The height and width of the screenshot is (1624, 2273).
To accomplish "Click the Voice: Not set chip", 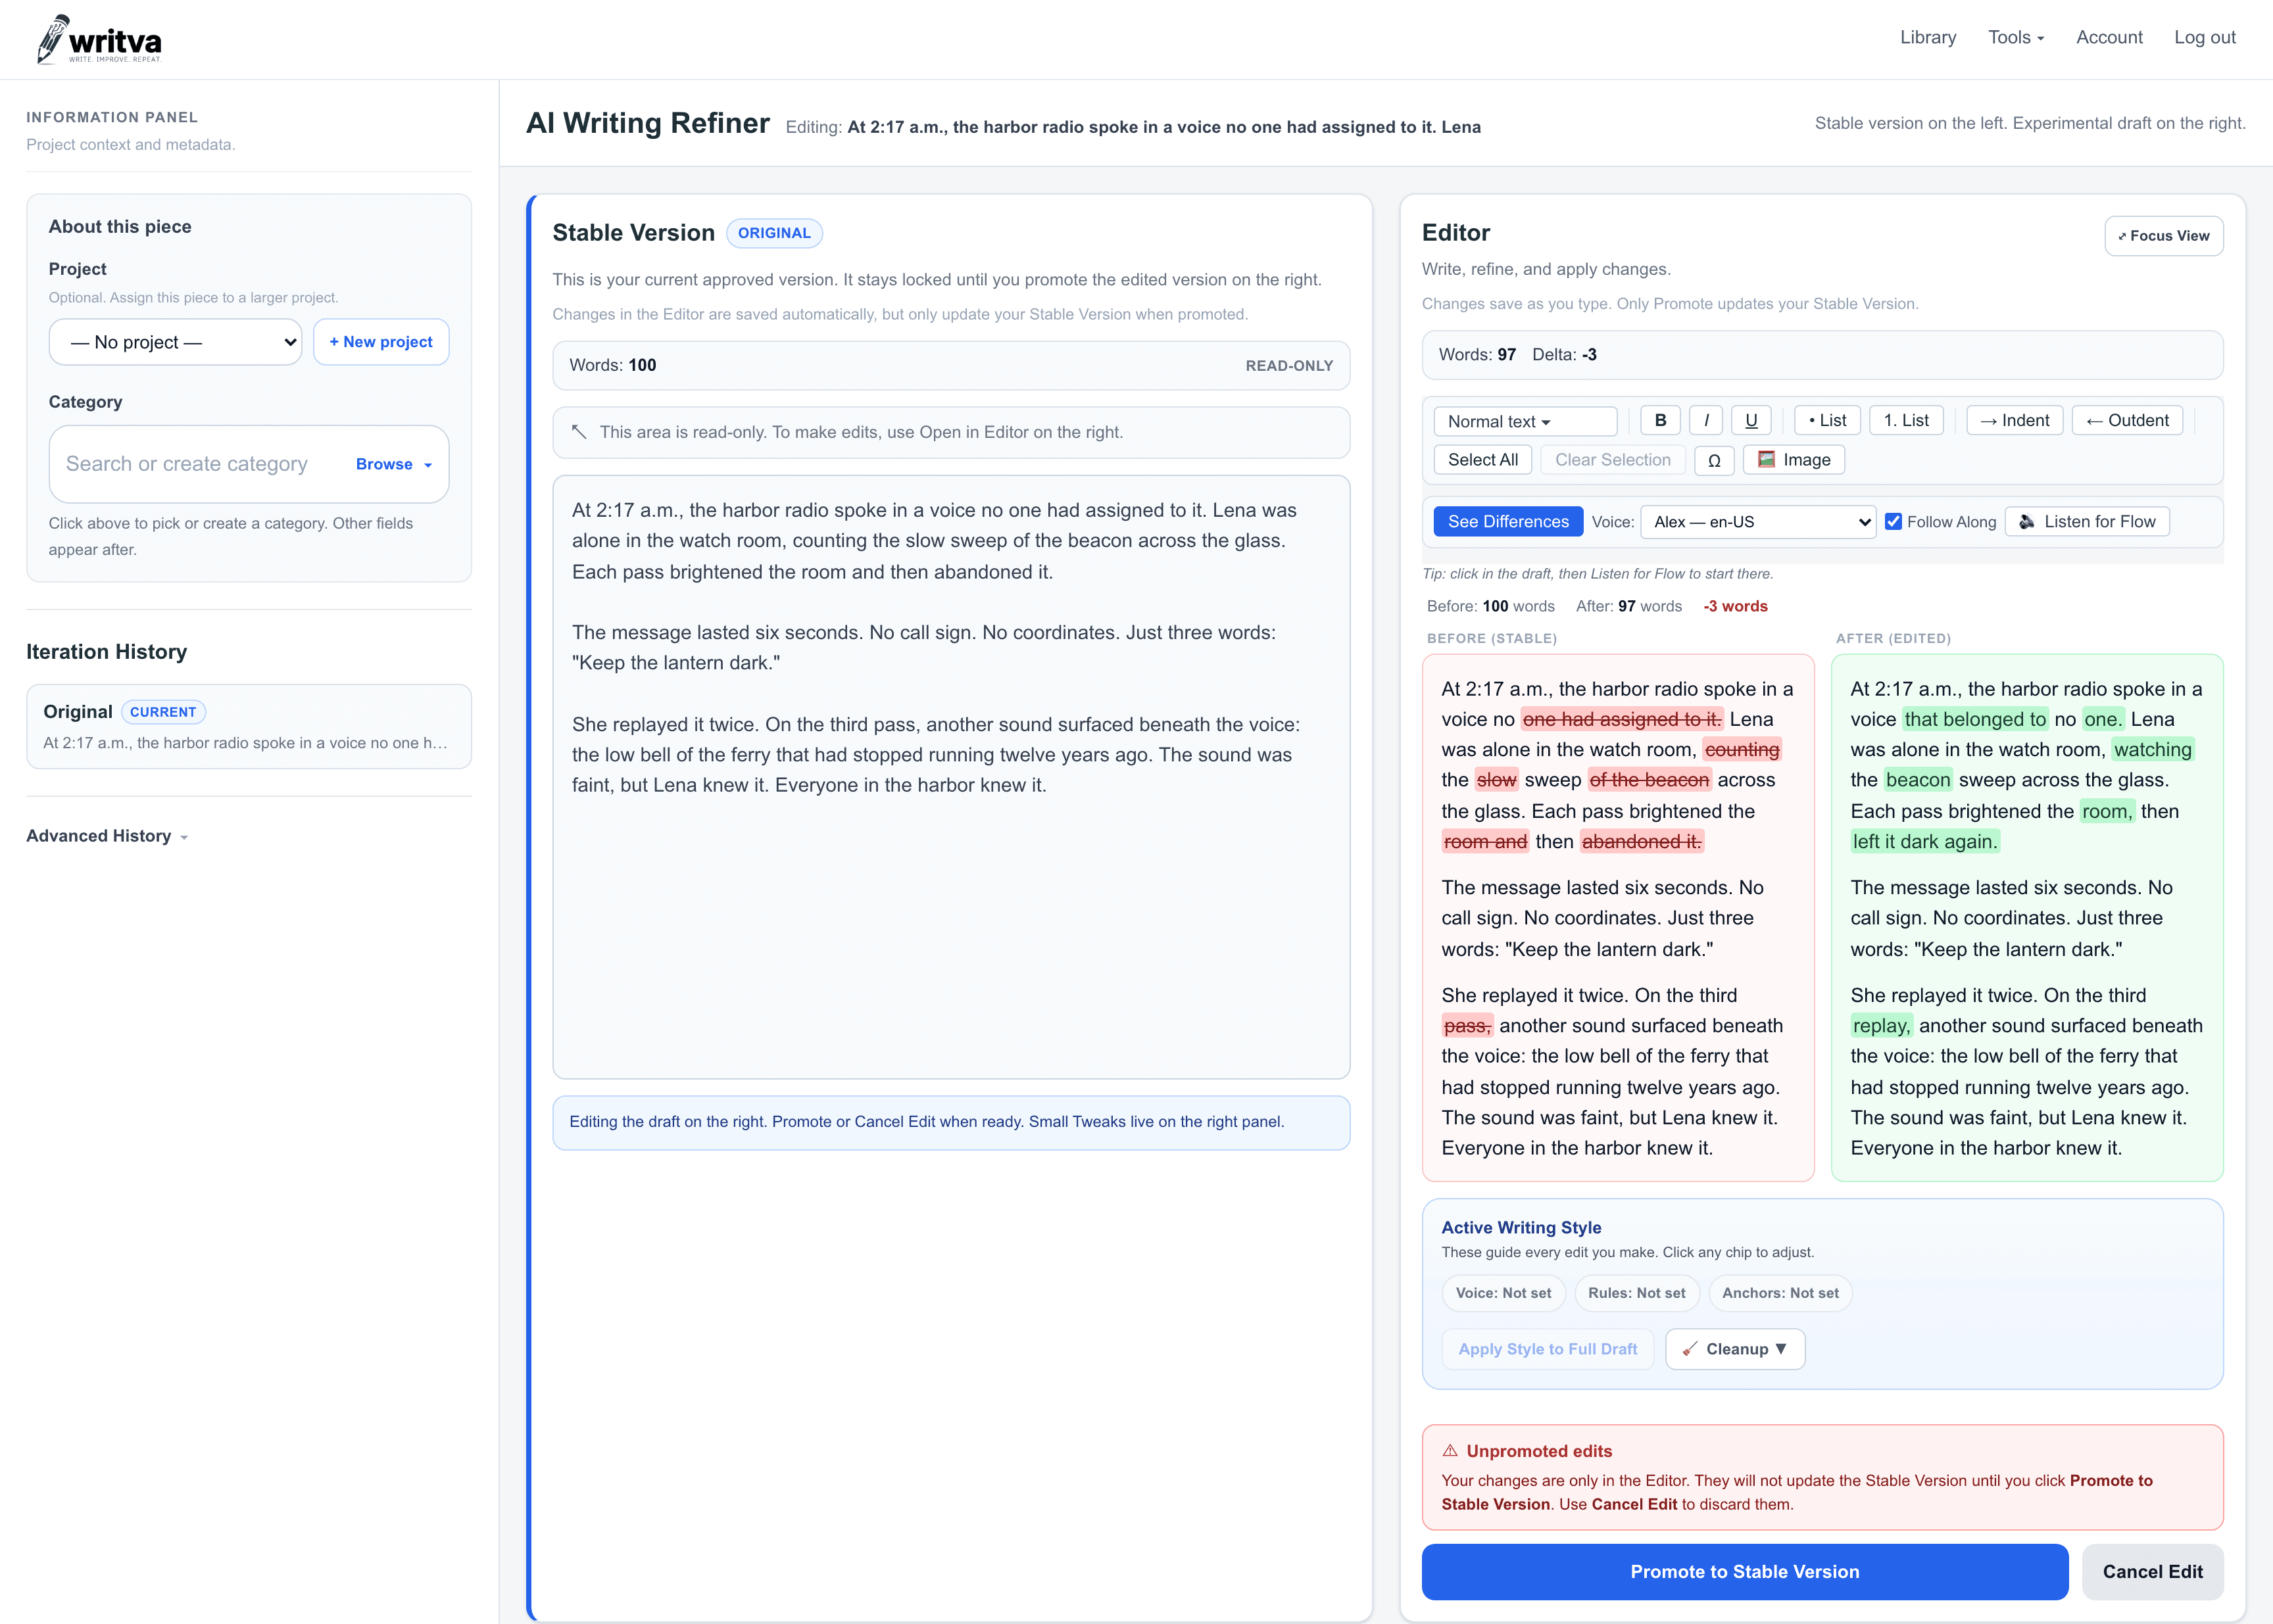I will click(x=1503, y=1293).
